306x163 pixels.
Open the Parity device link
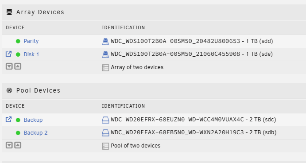tap(31, 41)
